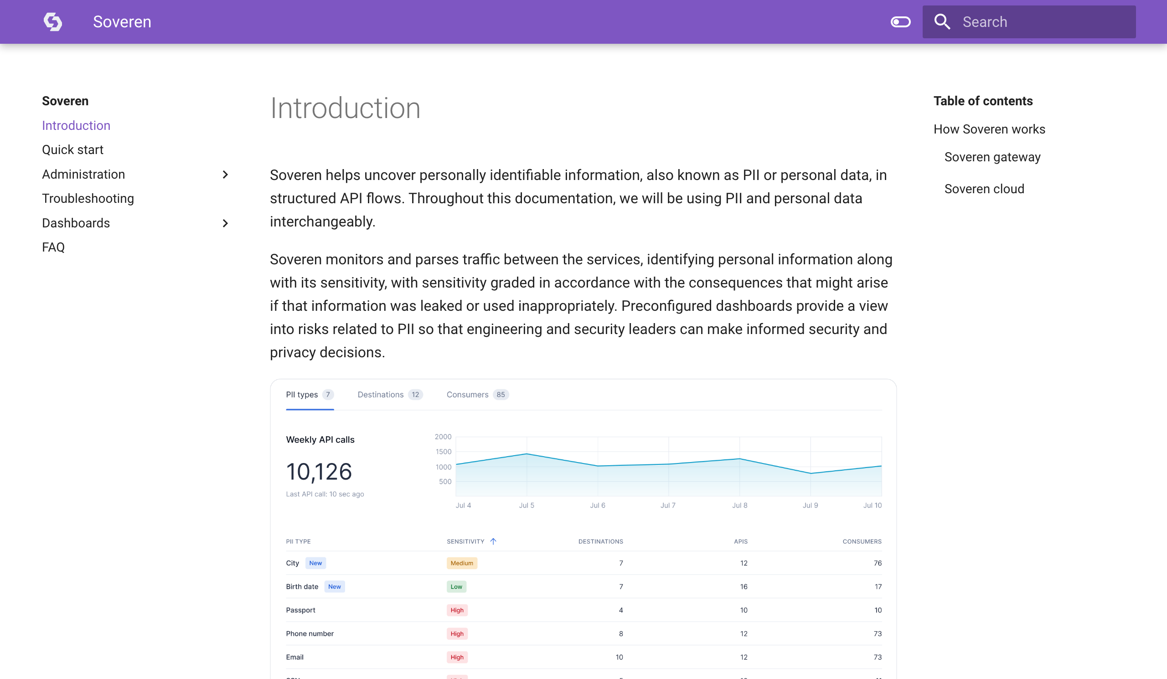Viewport: 1167px width, 679px height.
Task: Click the PII TYPE column header
Action: [x=298, y=541]
